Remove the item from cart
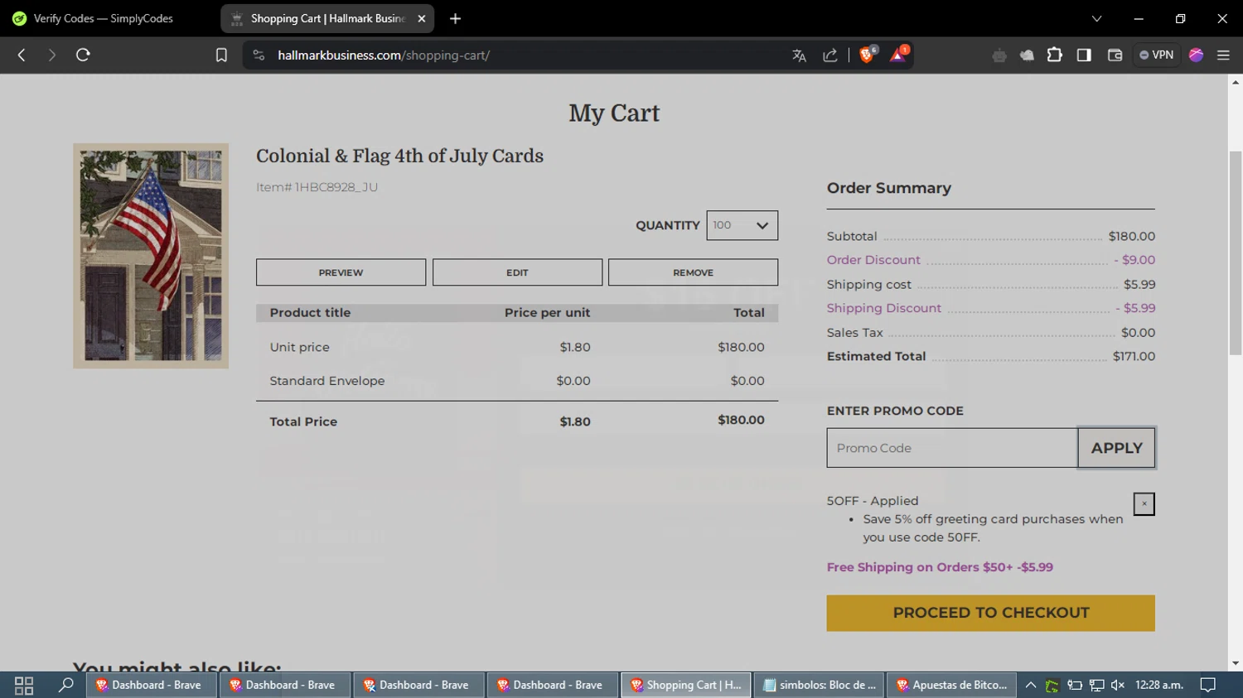 tap(693, 272)
